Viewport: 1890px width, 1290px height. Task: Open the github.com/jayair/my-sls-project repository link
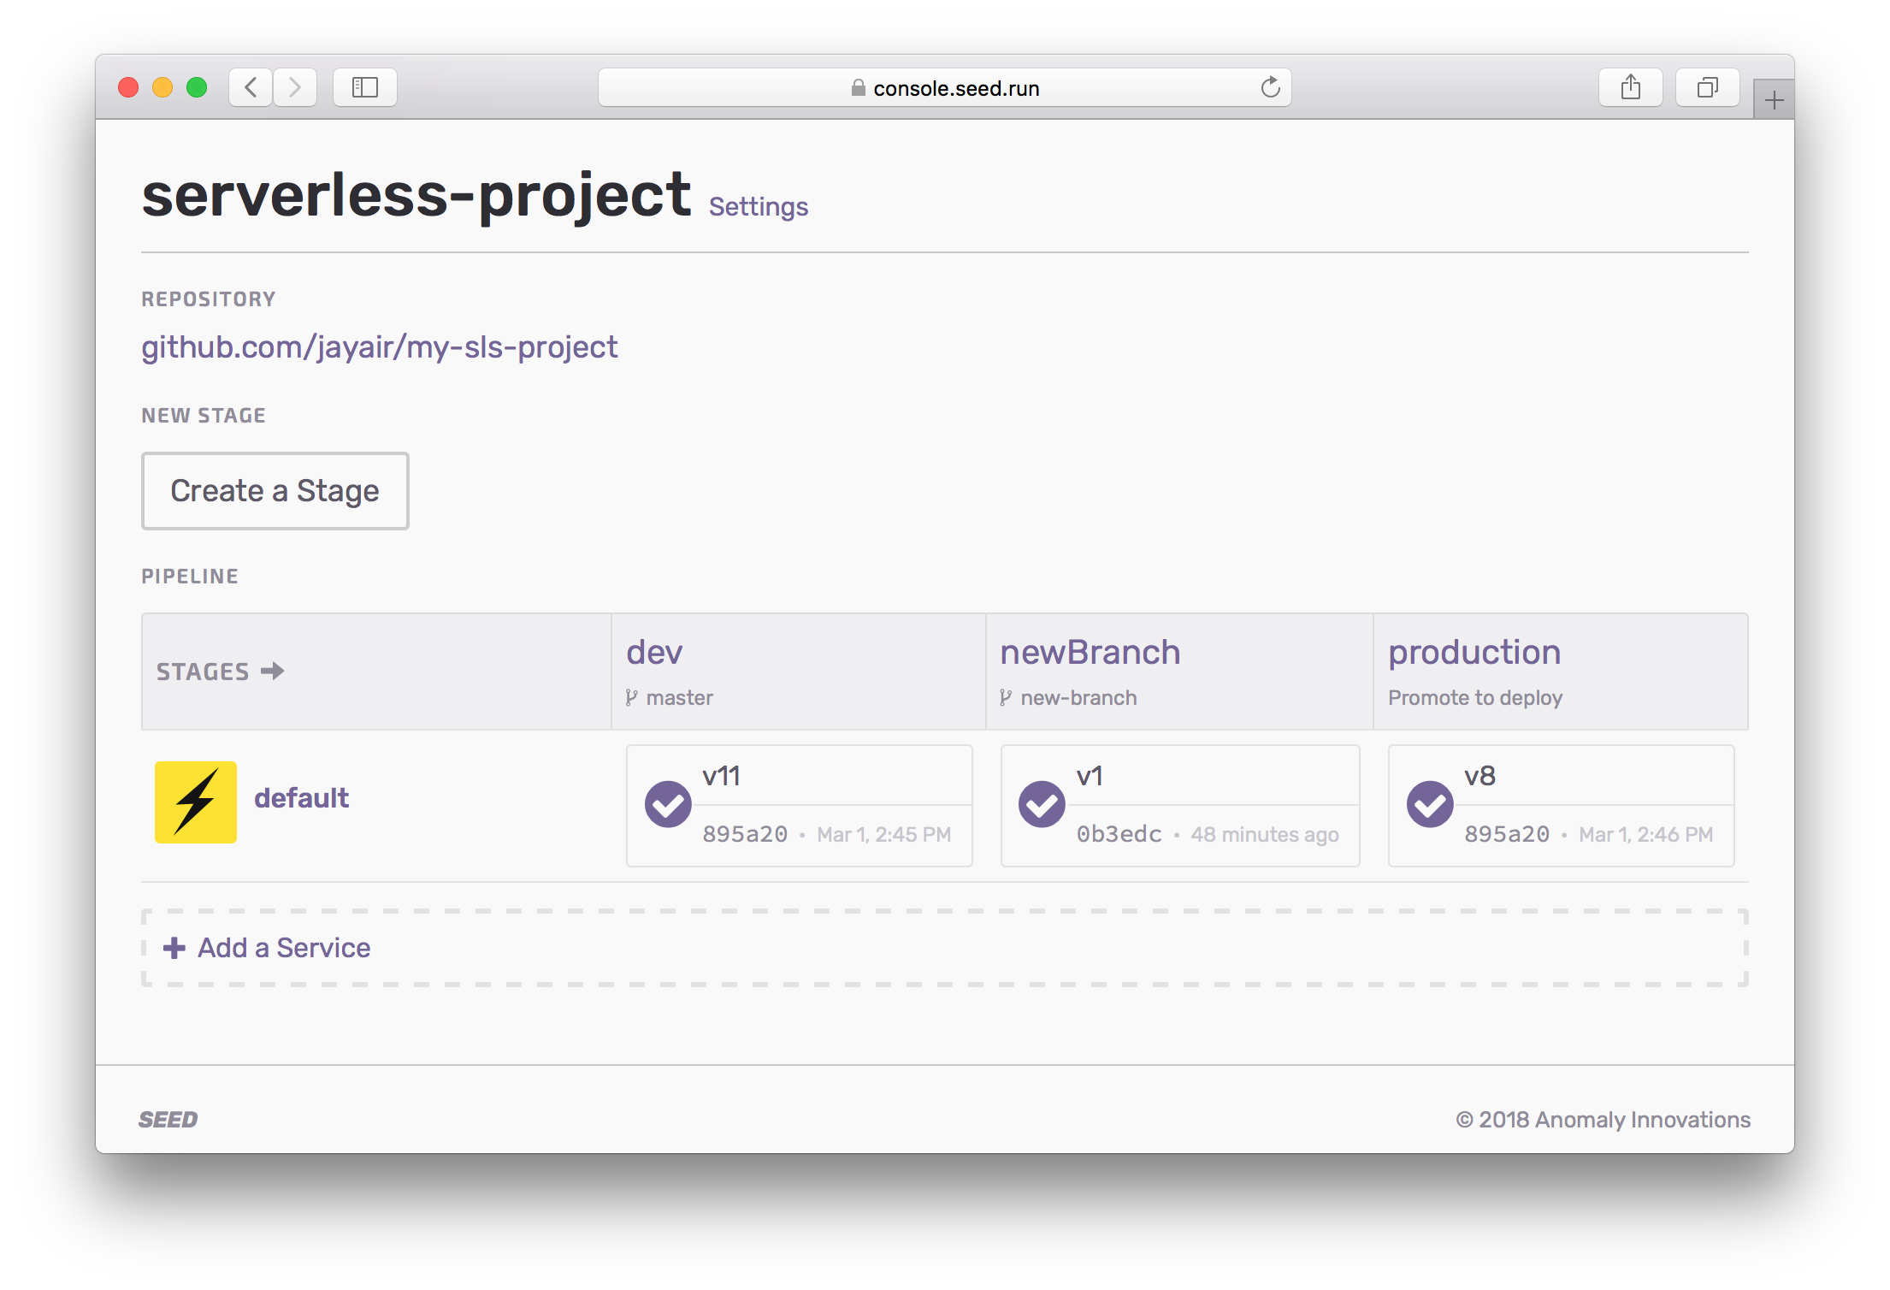(x=379, y=346)
